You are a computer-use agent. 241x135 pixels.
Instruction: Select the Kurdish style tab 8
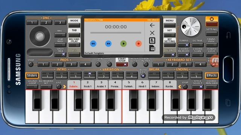(170, 84)
